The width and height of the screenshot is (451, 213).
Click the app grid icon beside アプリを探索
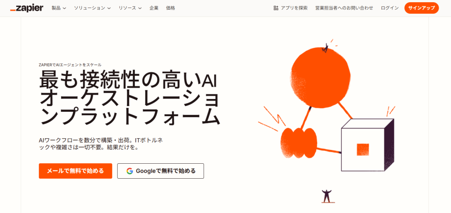[x=276, y=8]
